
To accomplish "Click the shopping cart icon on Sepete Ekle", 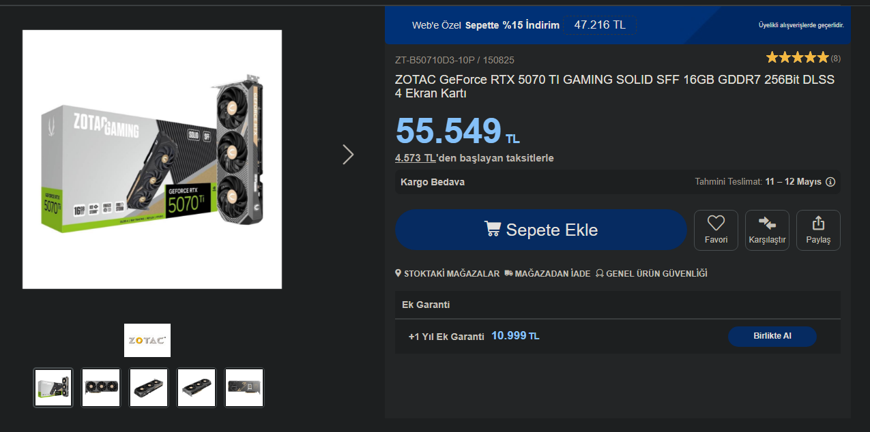I will [493, 229].
